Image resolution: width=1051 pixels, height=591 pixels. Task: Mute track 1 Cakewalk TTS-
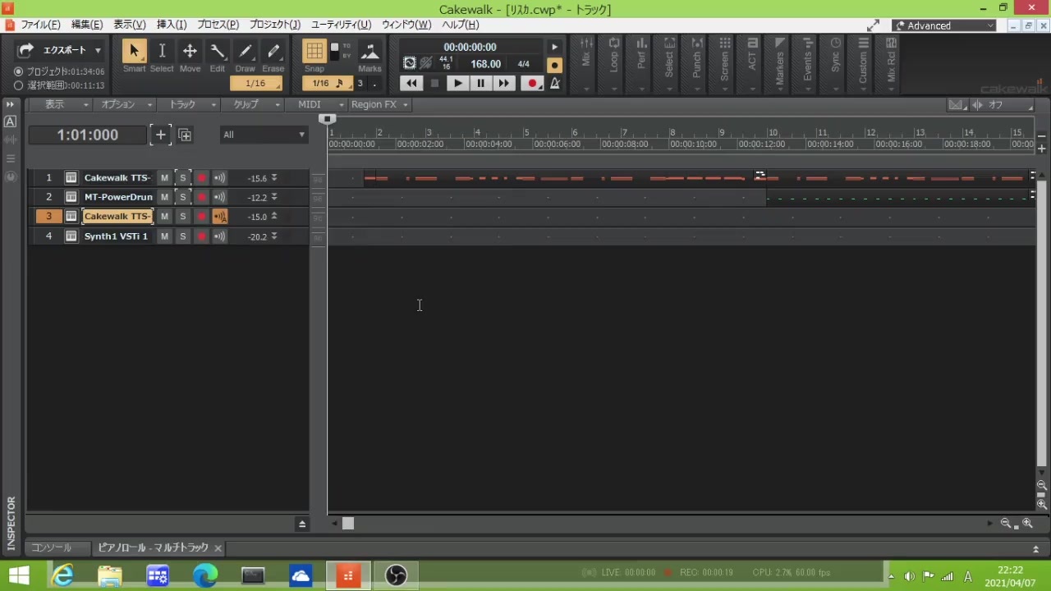point(164,178)
